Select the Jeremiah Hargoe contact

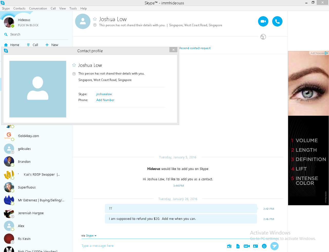click(36, 213)
